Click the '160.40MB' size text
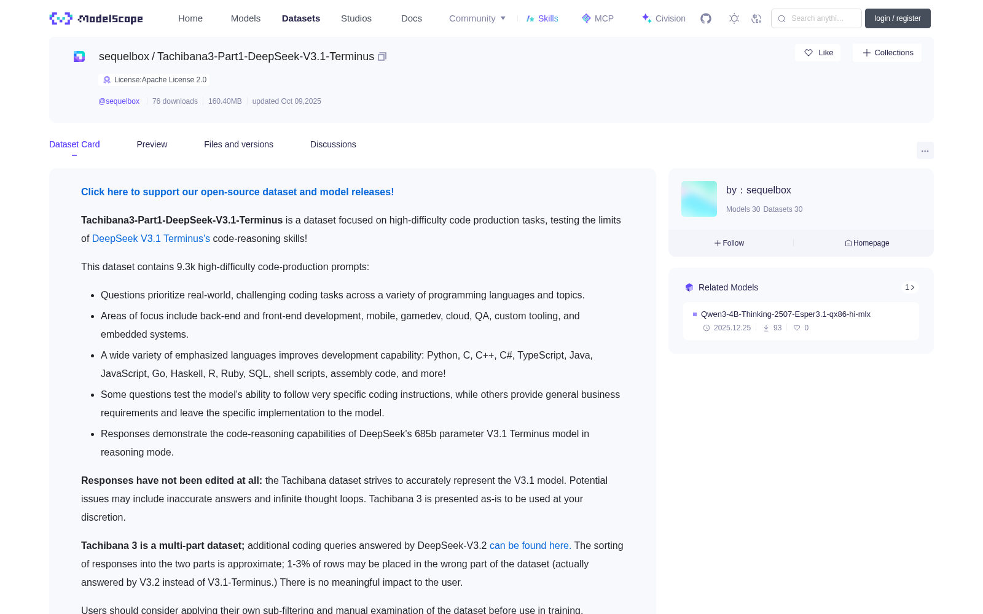This screenshot has height=614, width=983. [225, 101]
